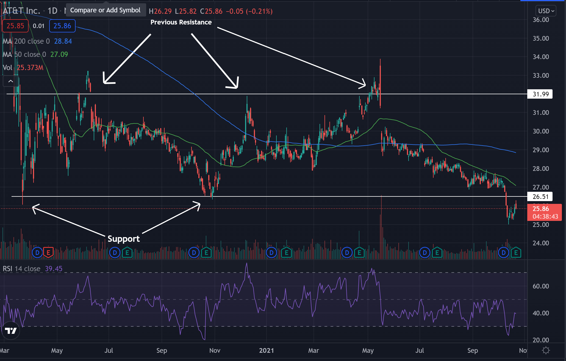The height and width of the screenshot is (361, 566).
Task: Click the red earnings E marker near April 2020
Action: [x=48, y=252]
